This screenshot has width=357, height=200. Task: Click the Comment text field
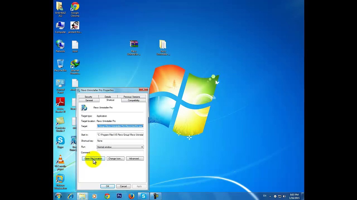pos(120,152)
